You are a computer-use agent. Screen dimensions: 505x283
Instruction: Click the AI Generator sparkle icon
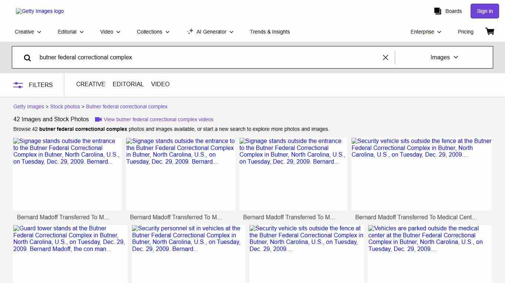[190, 32]
